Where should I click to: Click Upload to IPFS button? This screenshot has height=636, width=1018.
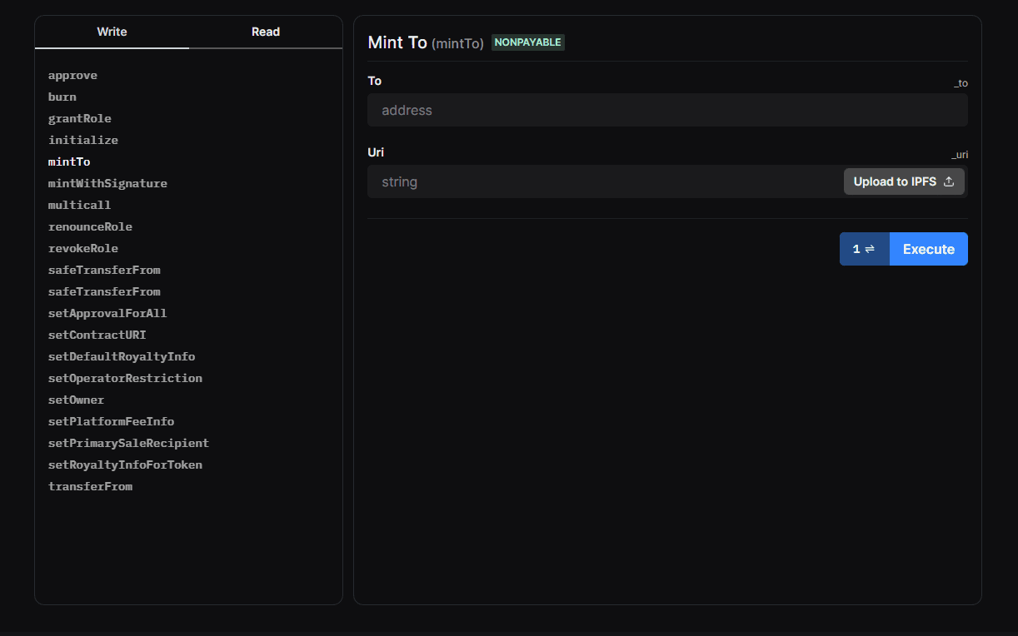tap(904, 181)
